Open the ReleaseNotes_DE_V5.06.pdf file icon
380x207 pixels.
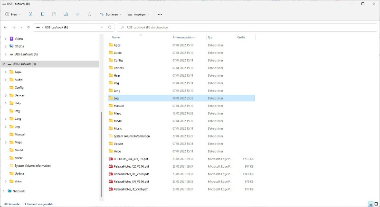[x=111, y=174]
